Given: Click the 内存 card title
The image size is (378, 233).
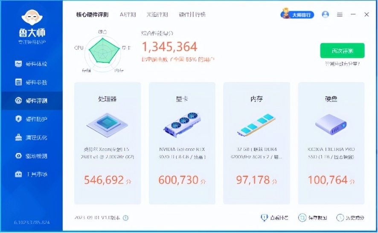Looking at the screenshot, I should pyautogui.click(x=256, y=99).
